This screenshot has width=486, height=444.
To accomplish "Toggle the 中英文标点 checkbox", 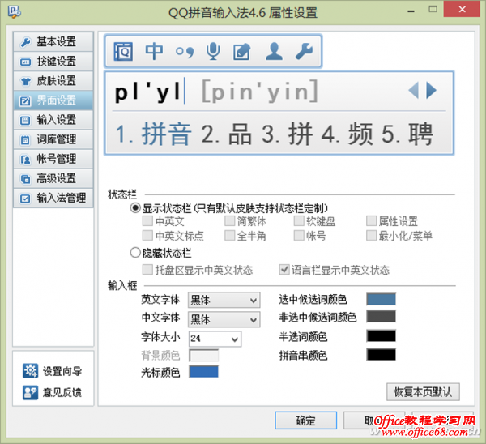I will tap(147, 236).
